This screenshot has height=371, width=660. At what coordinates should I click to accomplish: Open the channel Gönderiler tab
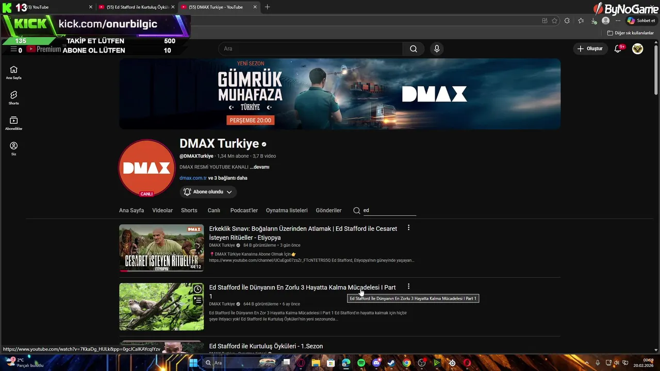coord(328,210)
